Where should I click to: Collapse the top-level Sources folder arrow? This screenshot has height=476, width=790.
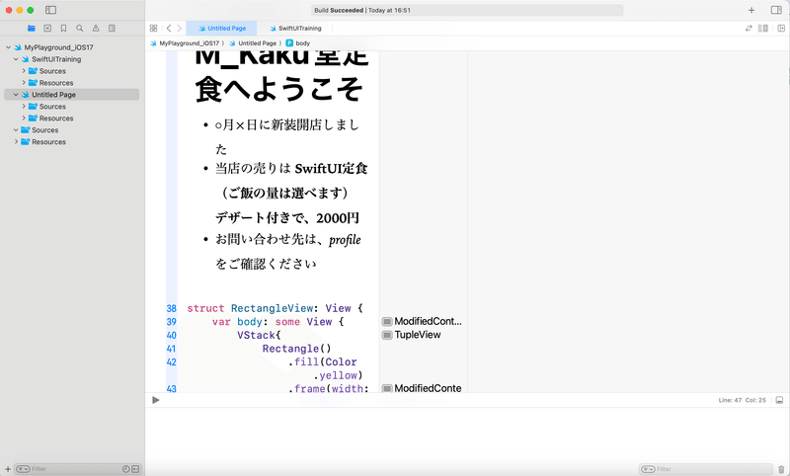16,130
